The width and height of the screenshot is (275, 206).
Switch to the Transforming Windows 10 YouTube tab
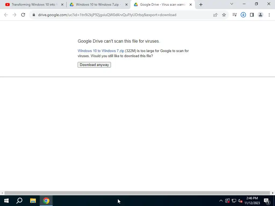(33, 5)
